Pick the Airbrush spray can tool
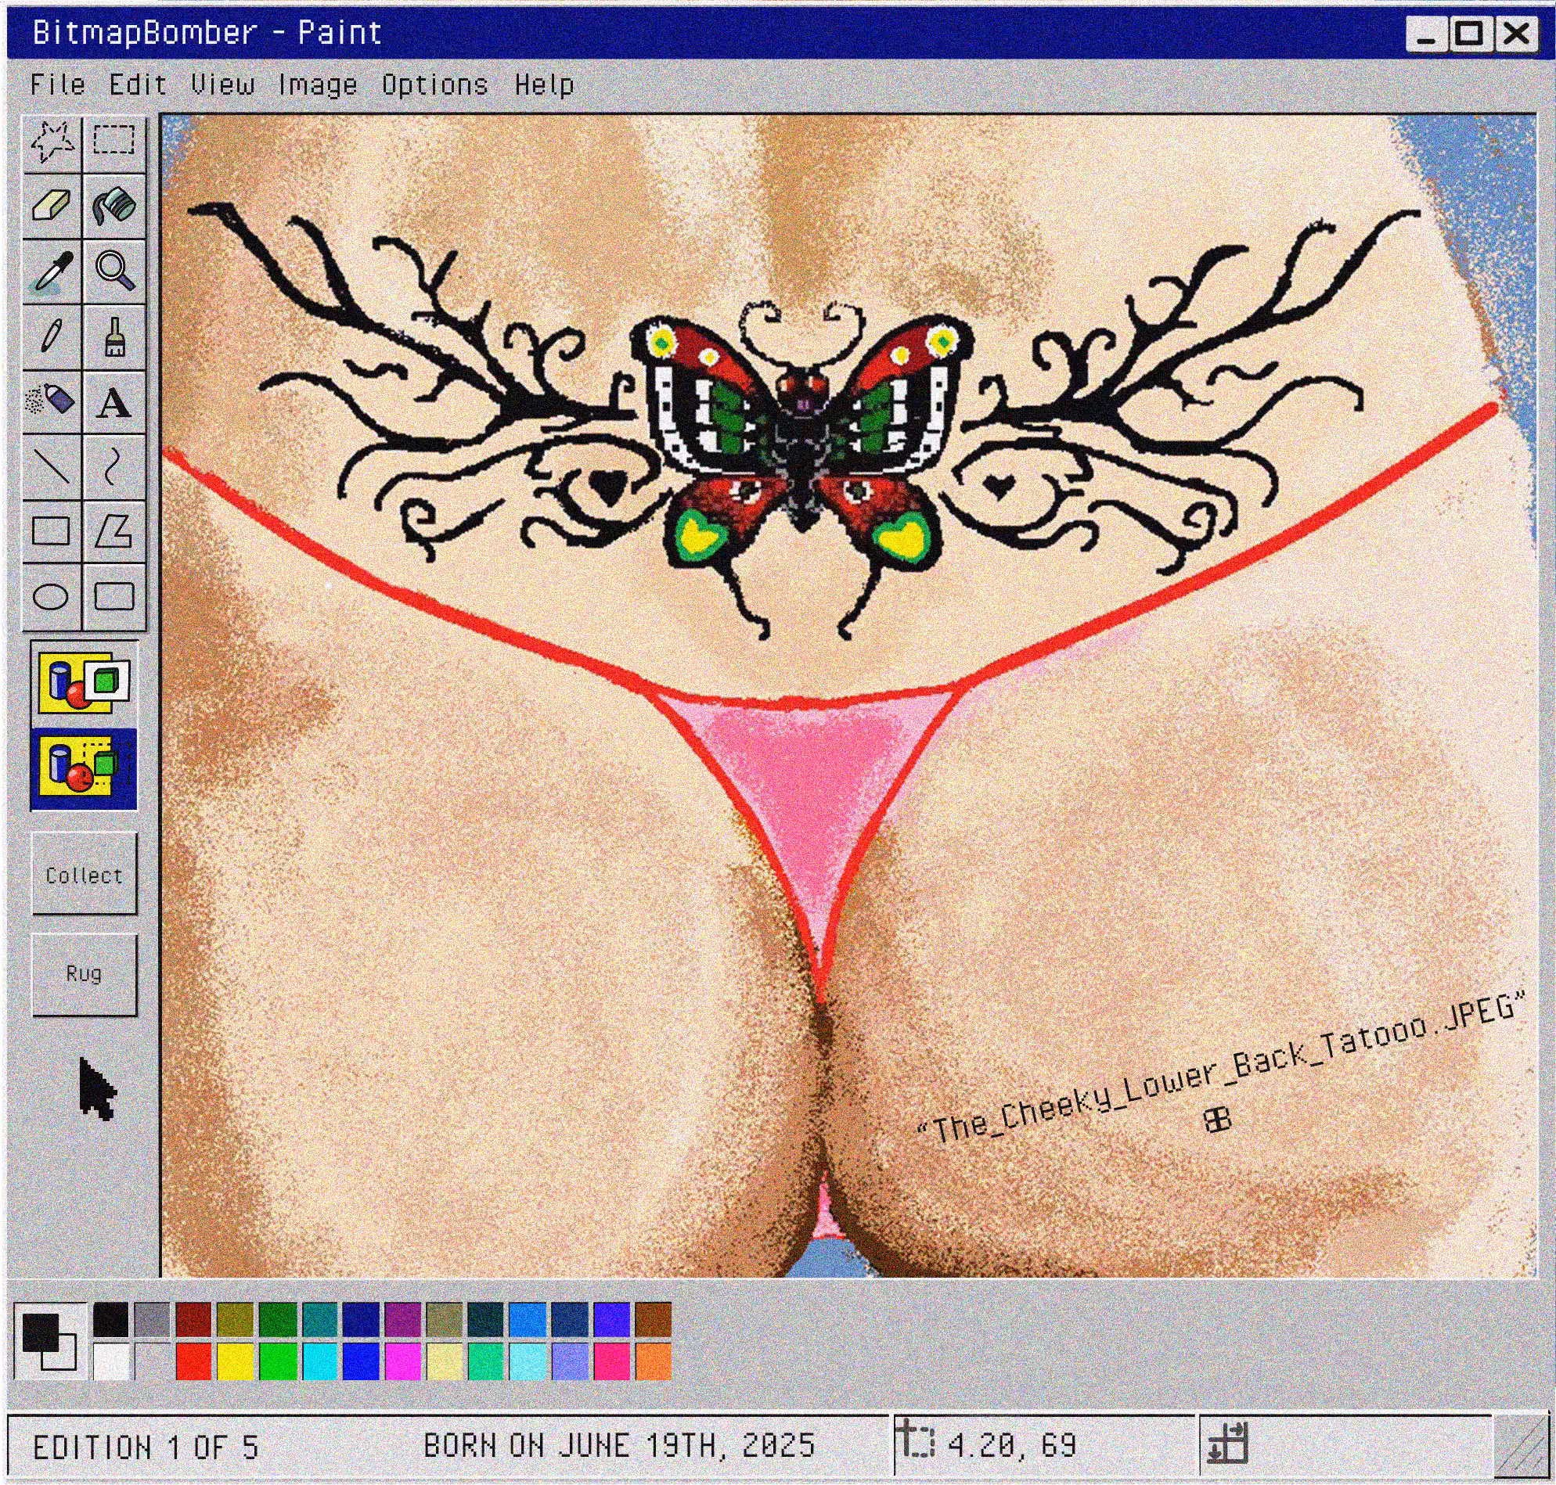 click(x=52, y=402)
